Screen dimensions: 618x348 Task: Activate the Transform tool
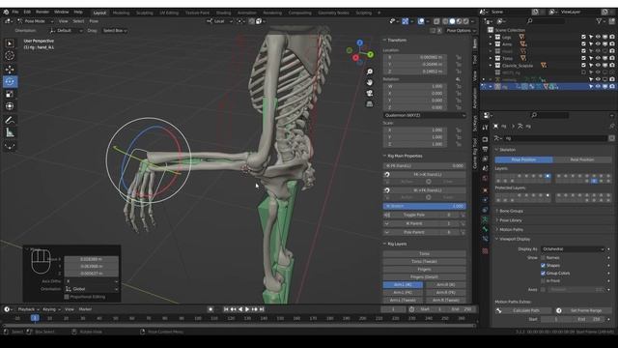click(x=10, y=106)
